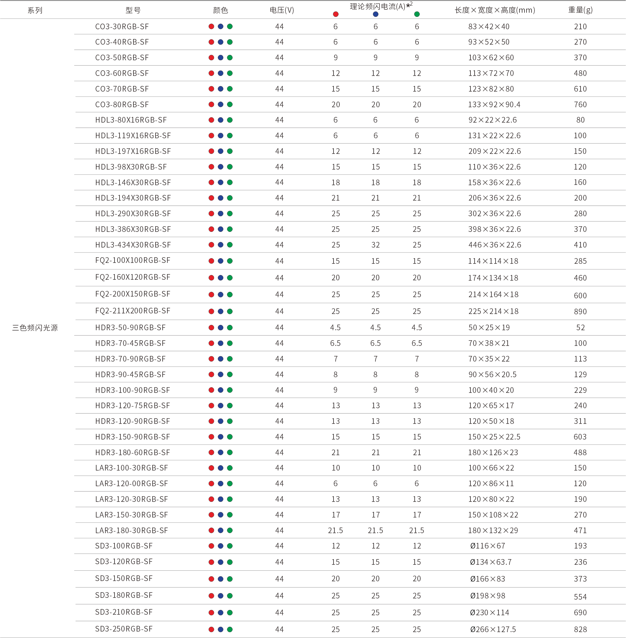Click the red dot in the HDR3-50-90RGB-SF row

tap(211, 328)
